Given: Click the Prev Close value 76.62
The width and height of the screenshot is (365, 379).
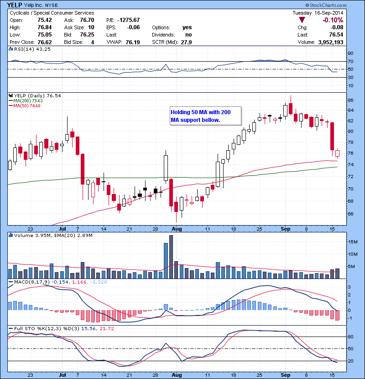Looking at the screenshot, I should (45, 42).
